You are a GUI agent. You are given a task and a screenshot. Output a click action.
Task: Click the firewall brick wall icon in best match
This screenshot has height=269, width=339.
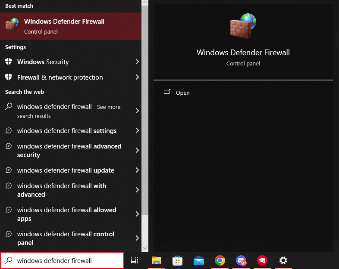coord(12,25)
